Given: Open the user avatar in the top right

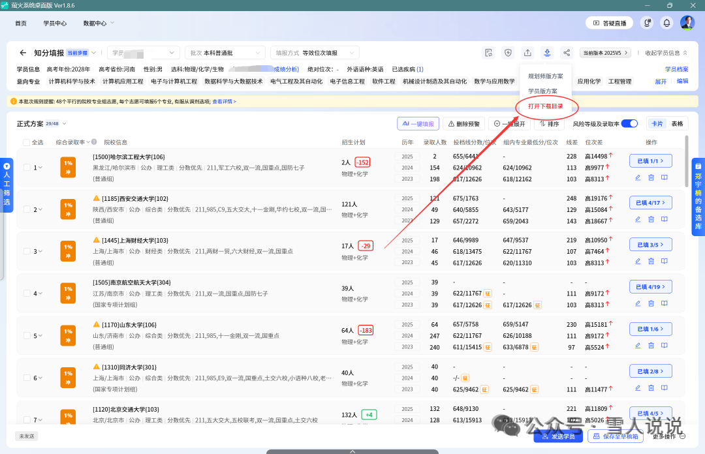Looking at the screenshot, I should pos(687,22).
